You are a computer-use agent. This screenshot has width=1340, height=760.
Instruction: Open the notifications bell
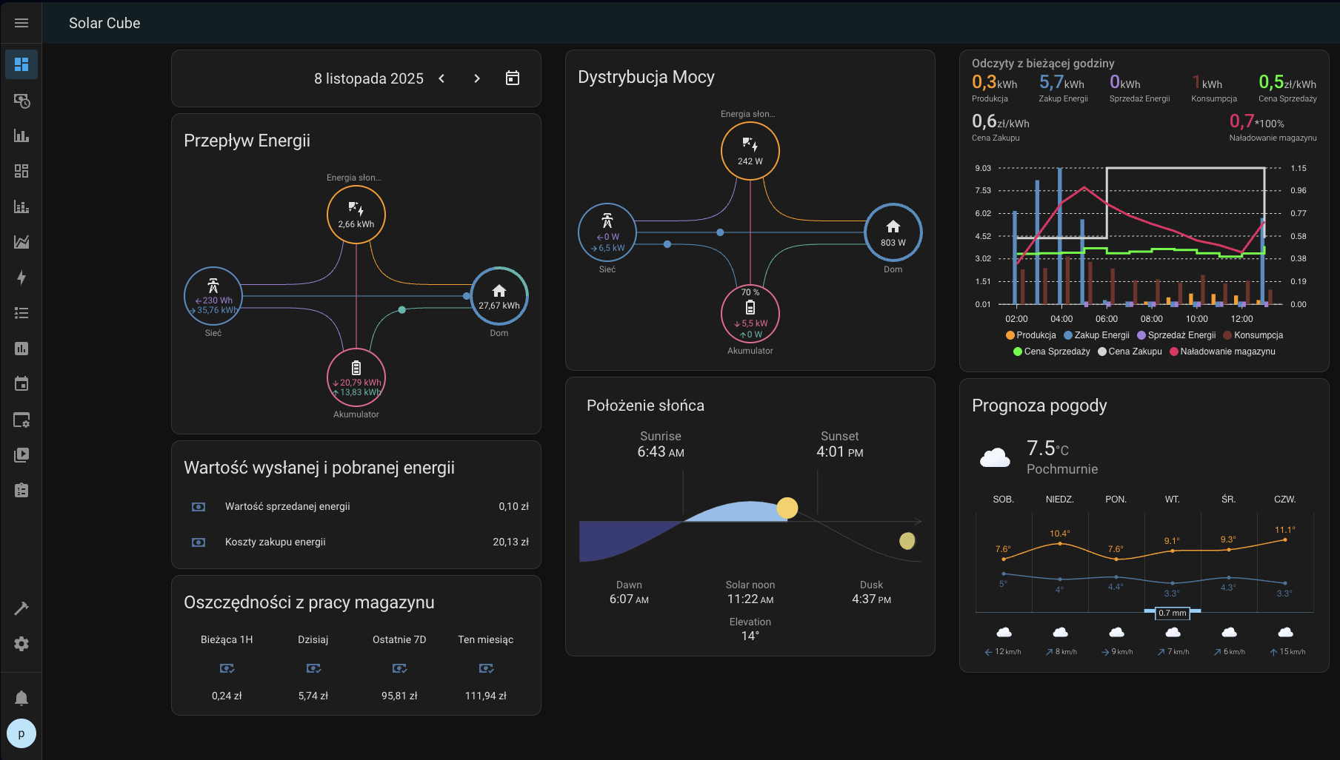tap(21, 698)
